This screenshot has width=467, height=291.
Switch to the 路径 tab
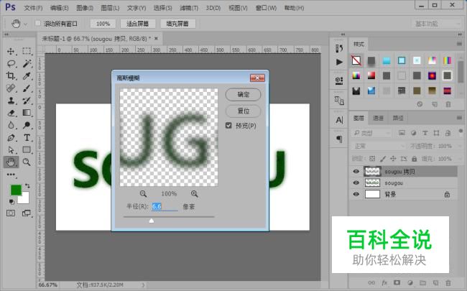click(x=398, y=119)
